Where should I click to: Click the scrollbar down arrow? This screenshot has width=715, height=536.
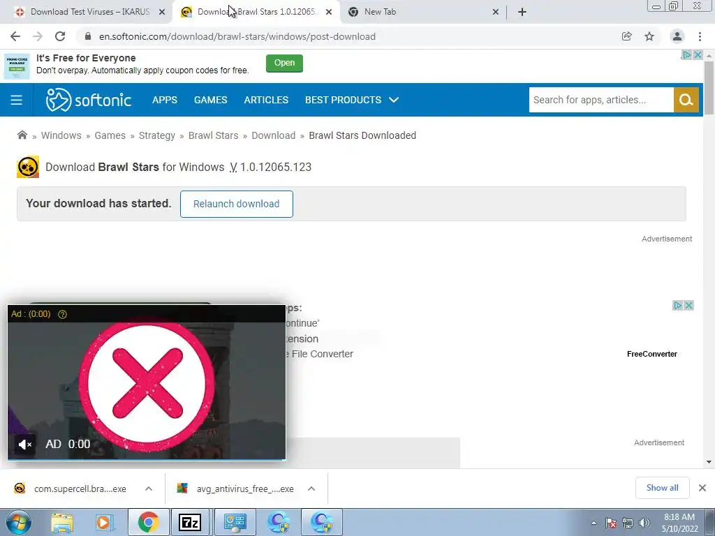point(709,462)
